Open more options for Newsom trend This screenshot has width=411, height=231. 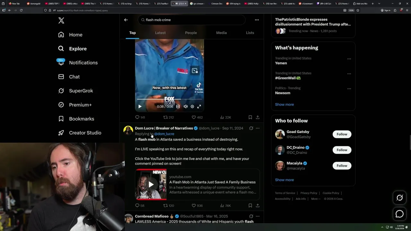(349, 89)
